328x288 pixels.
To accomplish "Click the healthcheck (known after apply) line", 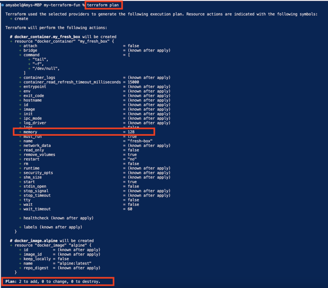I will pos(58,218).
